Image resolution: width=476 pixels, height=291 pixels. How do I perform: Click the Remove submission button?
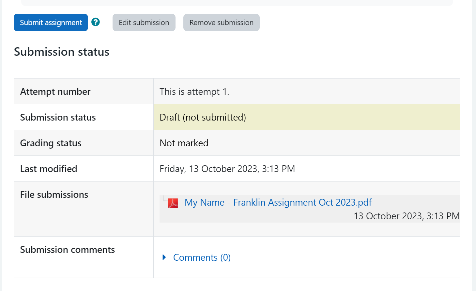tap(222, 22)
